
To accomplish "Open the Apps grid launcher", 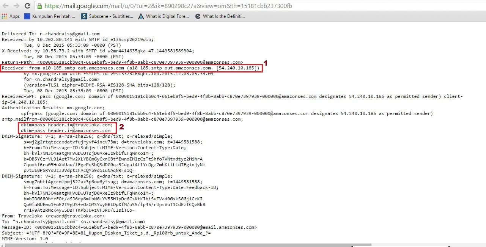I will tap(4, 16).
